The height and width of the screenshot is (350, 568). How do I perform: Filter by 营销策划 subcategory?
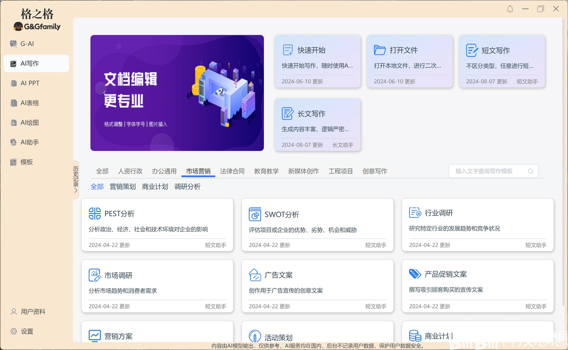pyautogui.click(x=122, y=186)
